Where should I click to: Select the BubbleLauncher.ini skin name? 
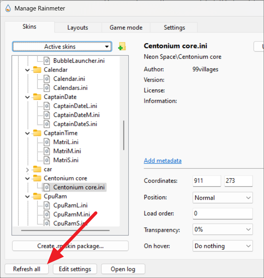coord(79,61)
